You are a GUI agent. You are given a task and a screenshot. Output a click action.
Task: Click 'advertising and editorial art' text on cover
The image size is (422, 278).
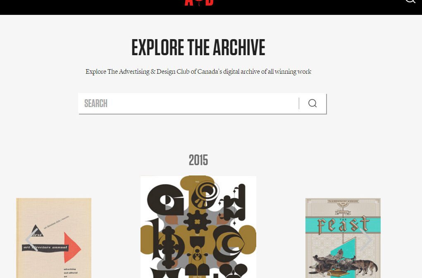point(71,273)
